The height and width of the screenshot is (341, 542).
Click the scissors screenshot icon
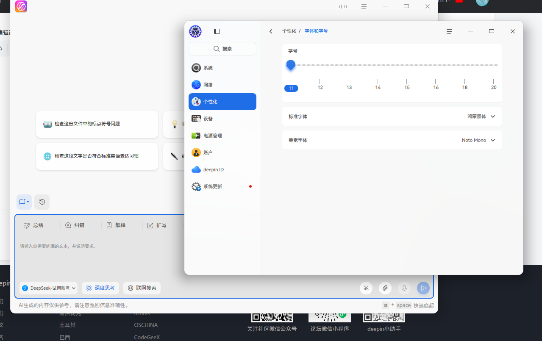click(366, 288)
